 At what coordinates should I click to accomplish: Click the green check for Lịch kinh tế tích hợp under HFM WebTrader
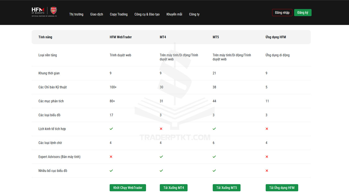111,129
